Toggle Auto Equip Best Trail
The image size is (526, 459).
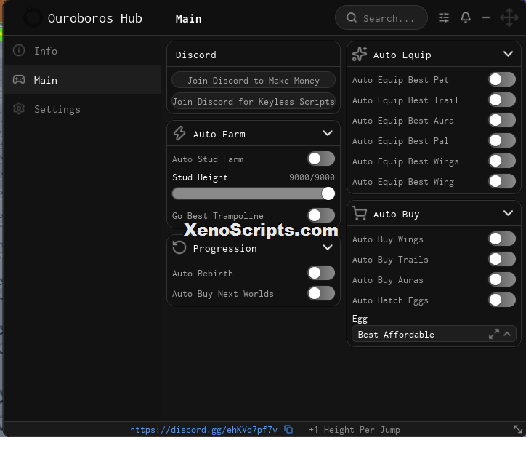pos(502,100)
